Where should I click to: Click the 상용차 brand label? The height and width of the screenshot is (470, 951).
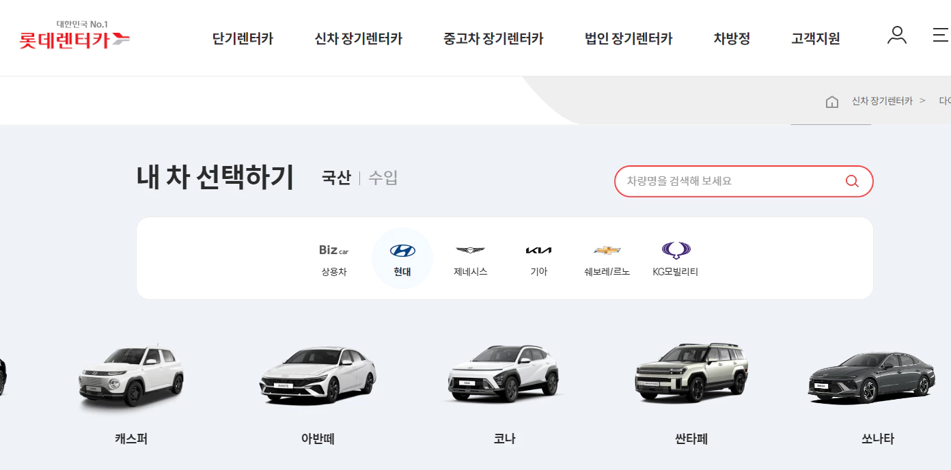[334, 271]
